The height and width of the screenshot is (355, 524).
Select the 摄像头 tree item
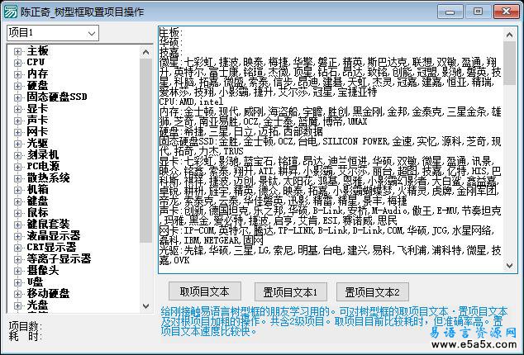pyautogui.click(x=43, y=271)
